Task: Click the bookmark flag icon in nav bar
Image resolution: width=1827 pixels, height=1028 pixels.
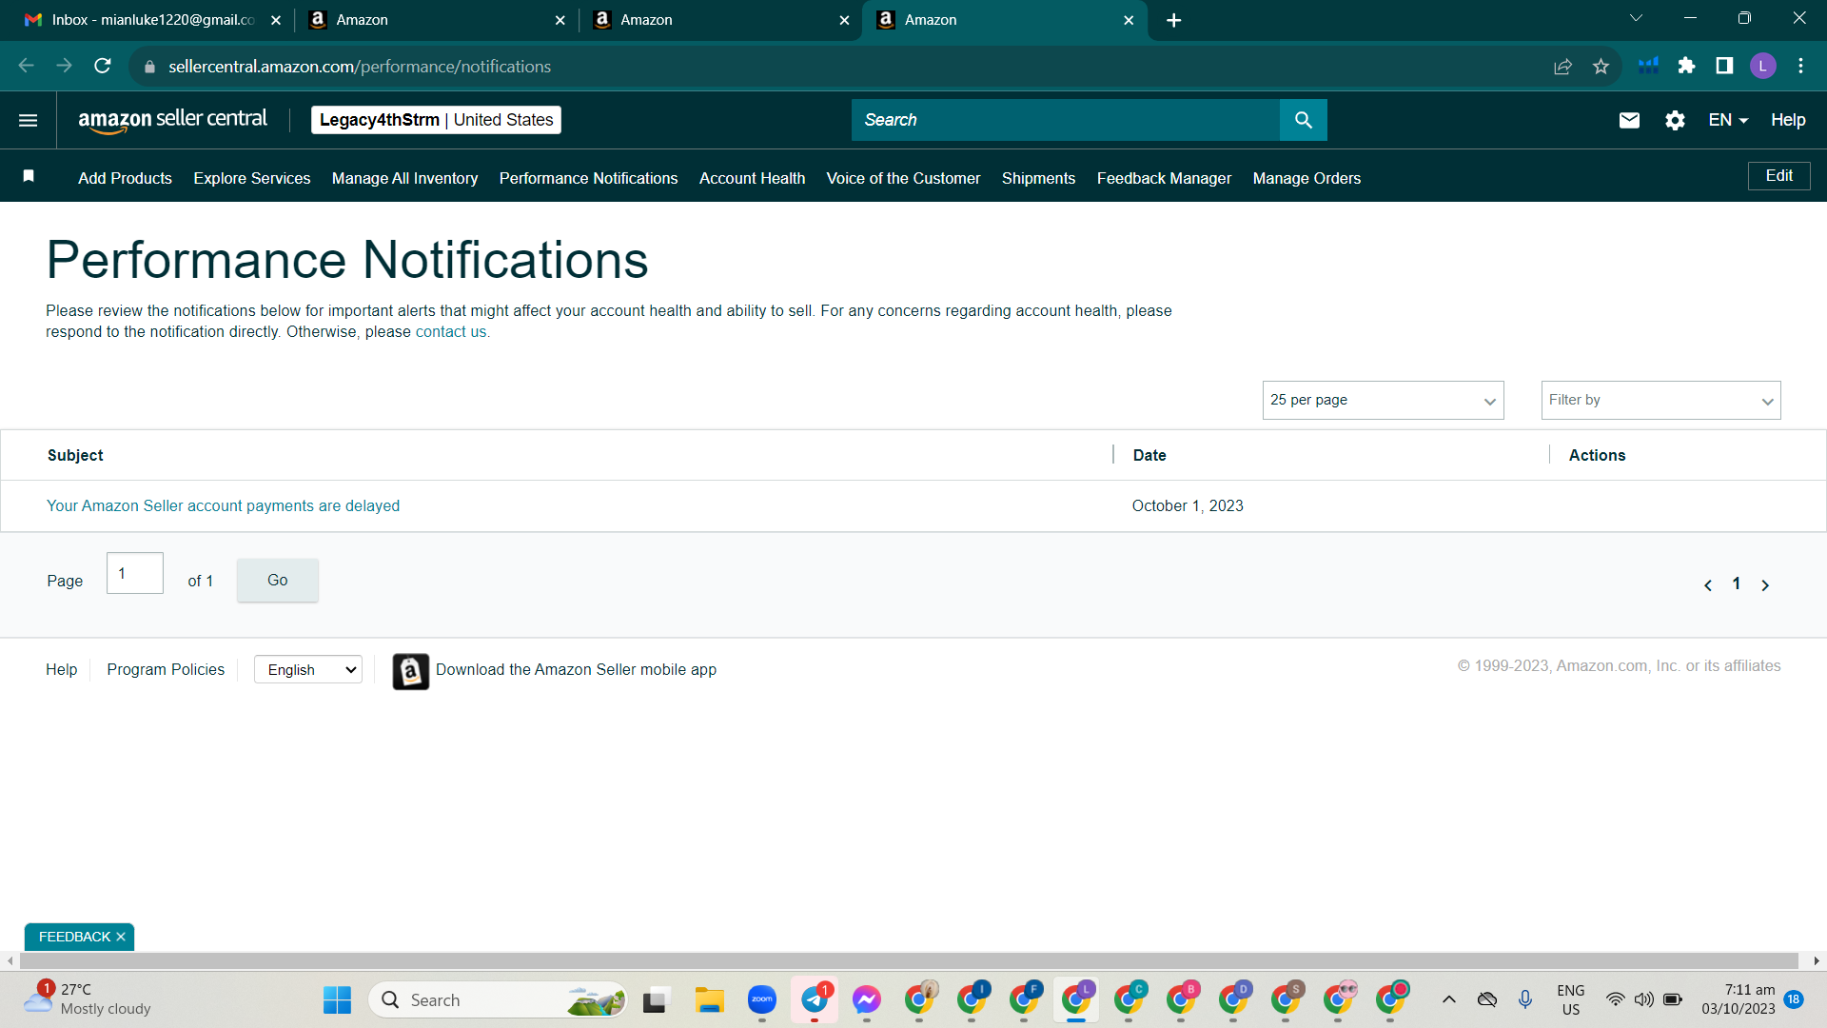Action: (29, 176)
